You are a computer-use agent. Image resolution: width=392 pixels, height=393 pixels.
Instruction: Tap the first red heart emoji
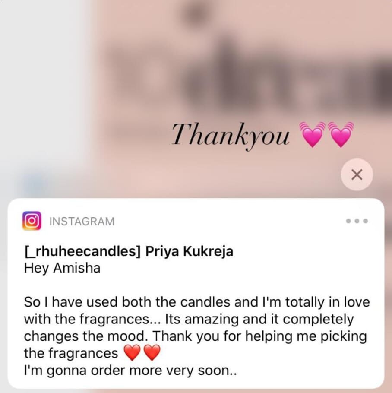132,353
